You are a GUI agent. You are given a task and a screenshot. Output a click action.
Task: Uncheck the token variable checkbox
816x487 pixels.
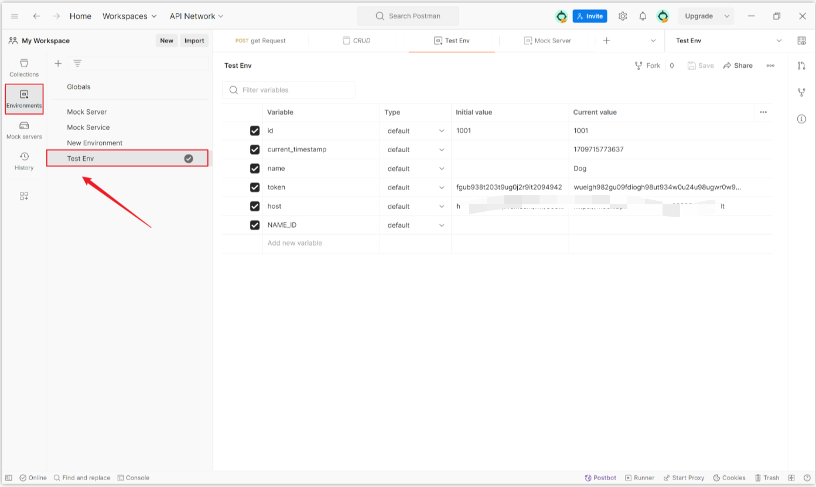click(255, 187)
